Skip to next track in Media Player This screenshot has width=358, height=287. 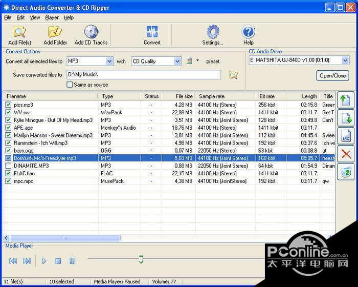(27, 261)
